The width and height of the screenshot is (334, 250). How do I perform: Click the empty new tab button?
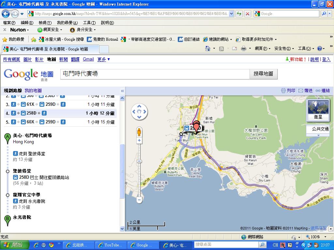pos(104,49)
